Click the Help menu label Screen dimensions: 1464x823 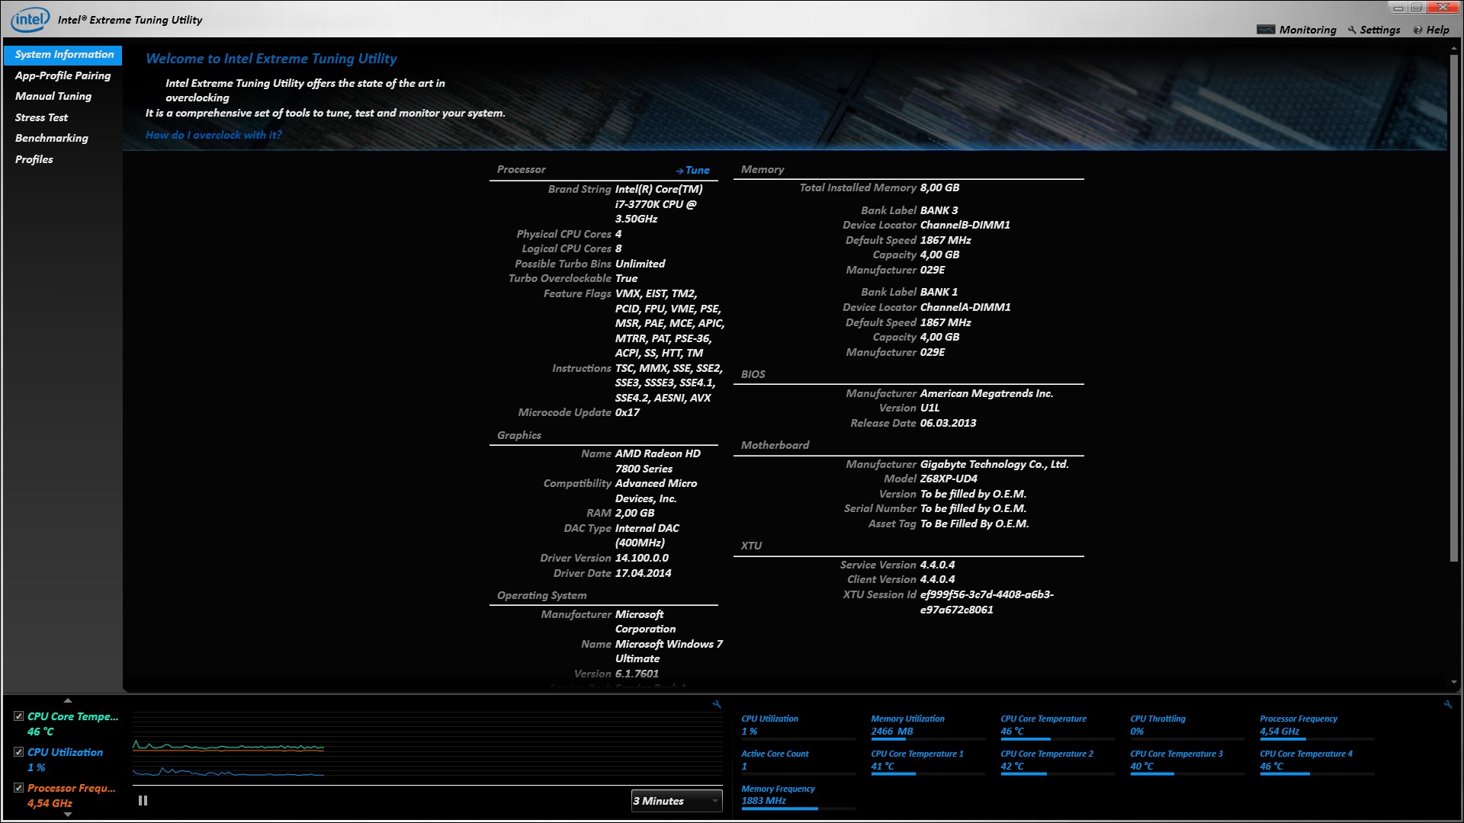click(x=1437, y=30)
